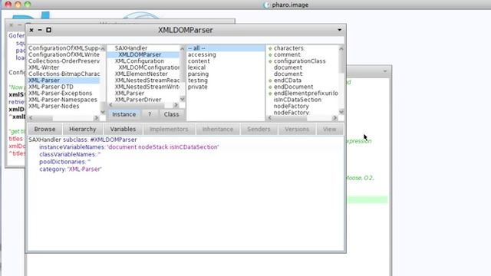Click scroll-right arrow under package list

click(x=96, y=118)
